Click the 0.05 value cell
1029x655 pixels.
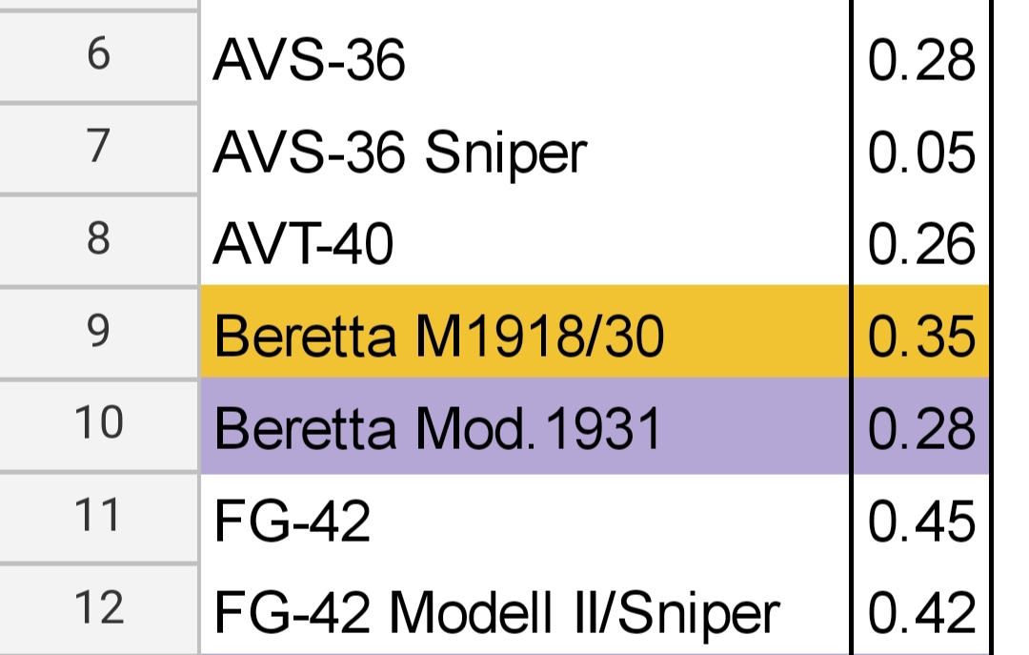pyautogui.click(x=920, y=153)
